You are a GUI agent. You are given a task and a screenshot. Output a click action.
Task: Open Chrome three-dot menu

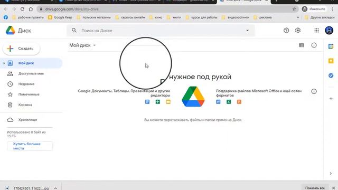[333, 9]
